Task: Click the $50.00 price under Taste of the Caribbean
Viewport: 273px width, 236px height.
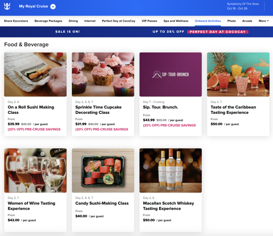Action: pos(216,124)
